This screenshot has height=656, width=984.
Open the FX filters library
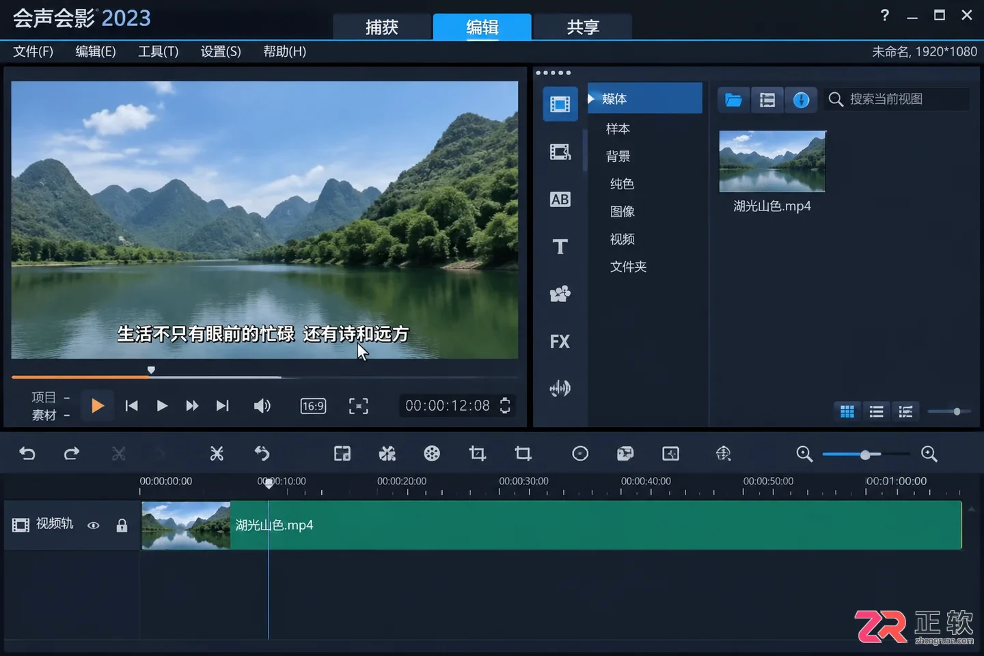(x=560, y=341)
